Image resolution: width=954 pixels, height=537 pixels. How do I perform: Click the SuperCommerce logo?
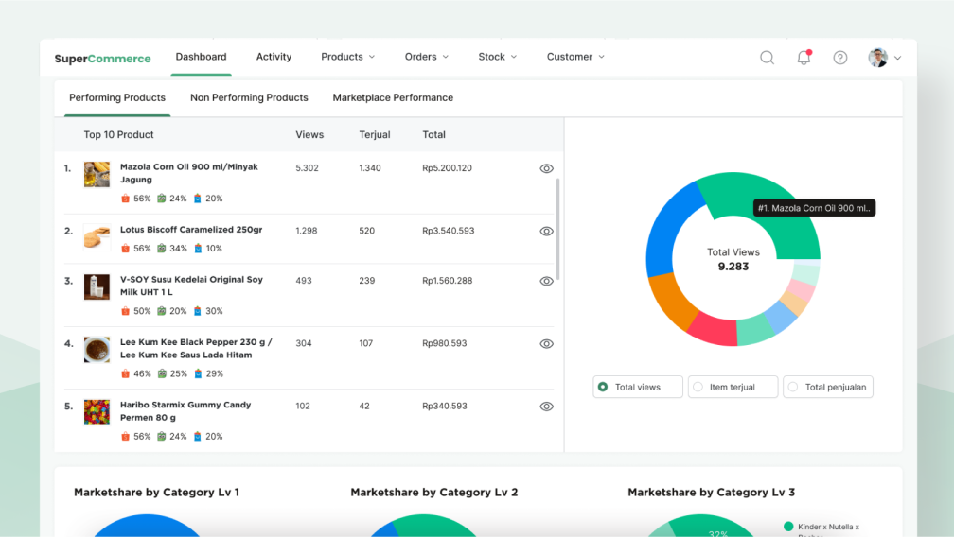102,59
